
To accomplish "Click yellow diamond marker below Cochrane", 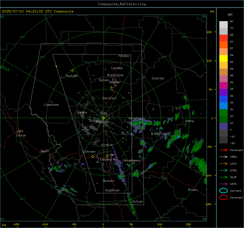I will (93, 157).
